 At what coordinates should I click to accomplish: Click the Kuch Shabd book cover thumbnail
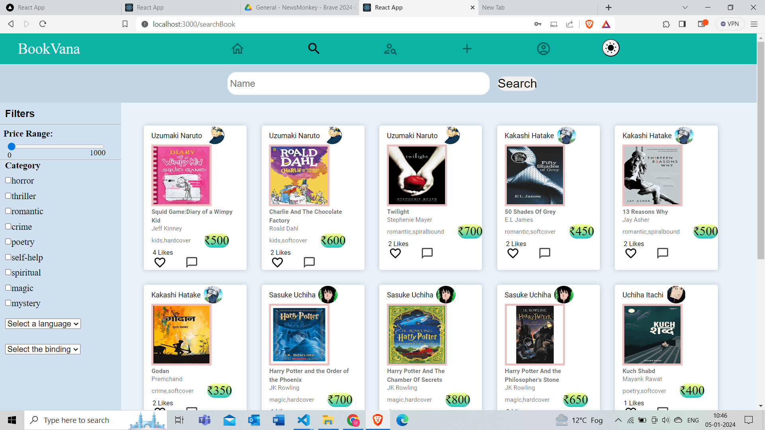(x=652, y=334)
